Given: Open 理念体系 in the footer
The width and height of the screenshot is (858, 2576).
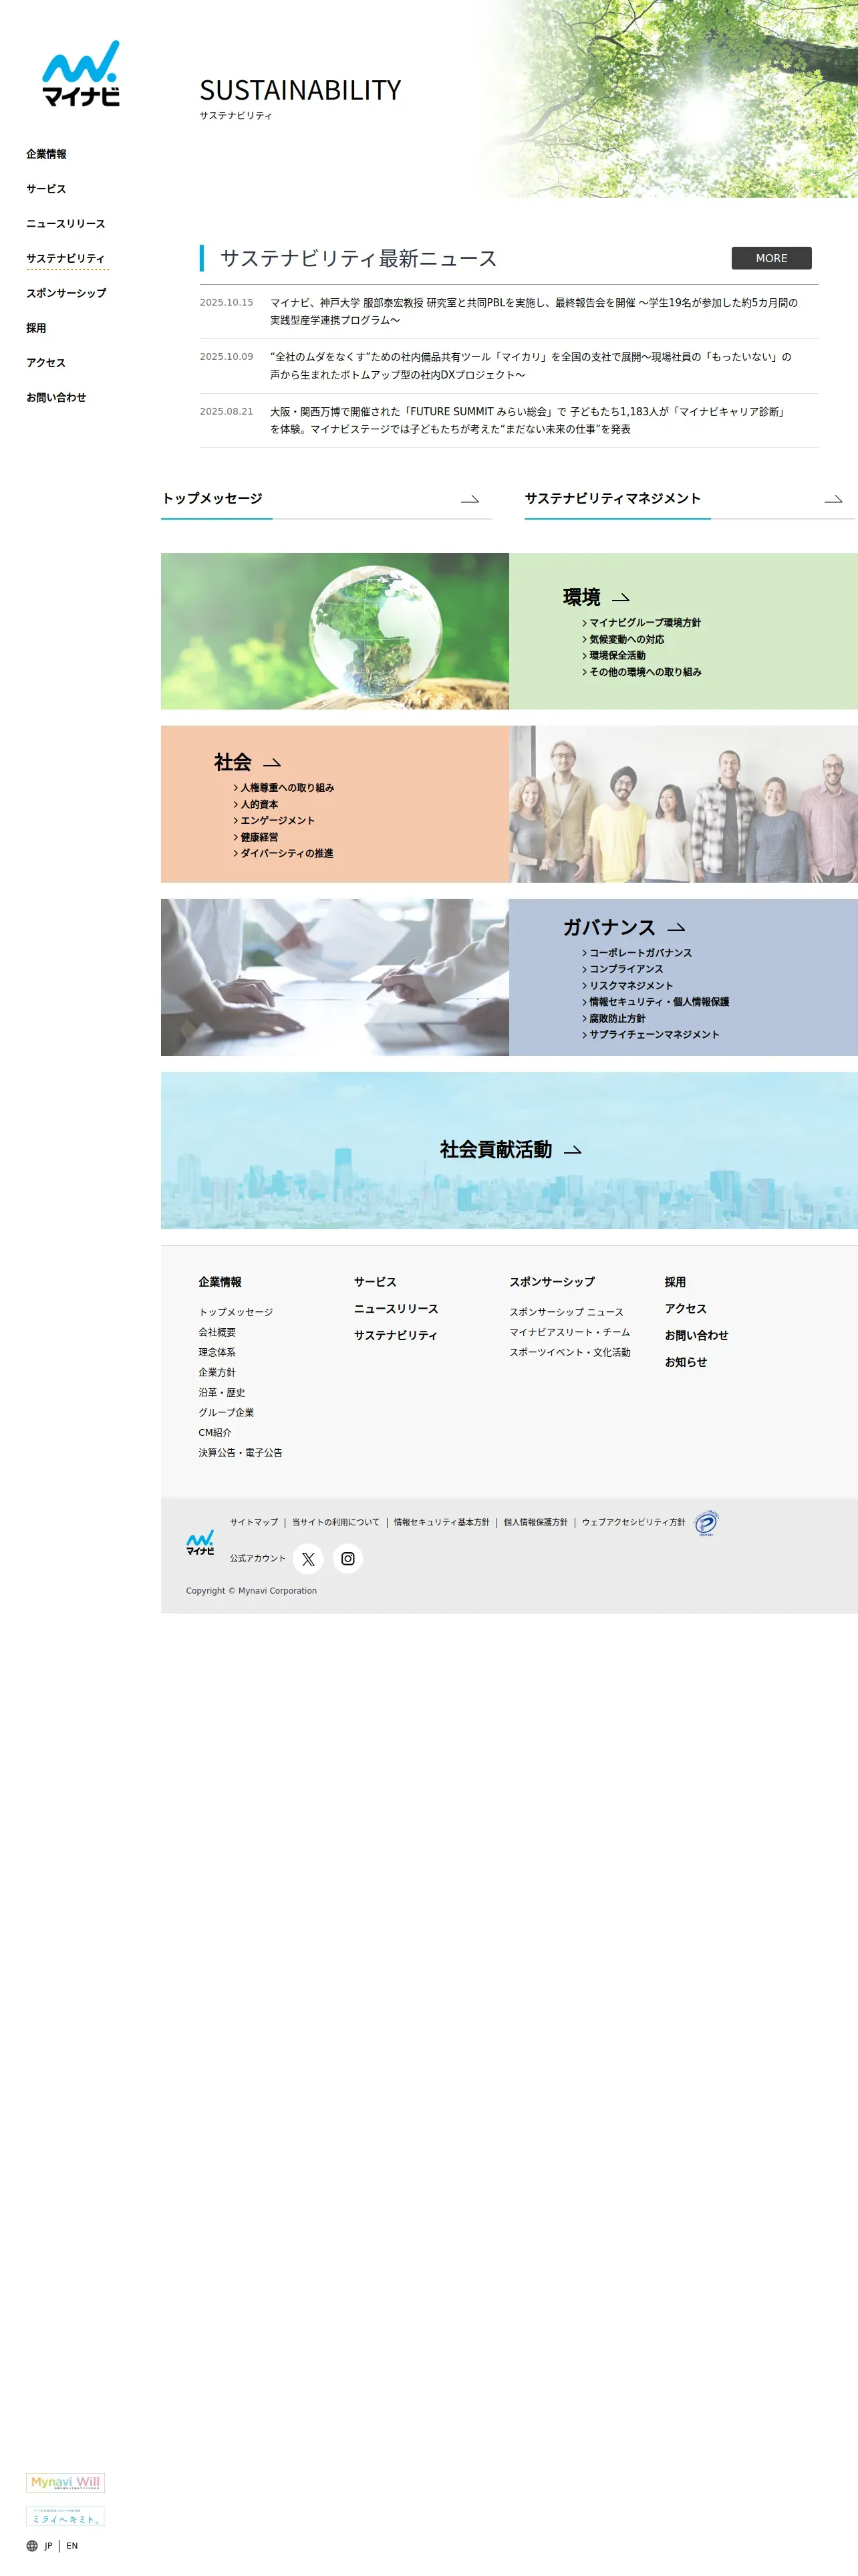Looking at the screenshot, I should [217, 1353].
